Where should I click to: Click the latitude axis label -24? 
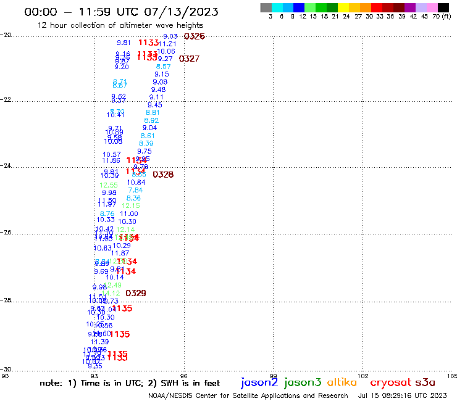[x=6, y=166]
